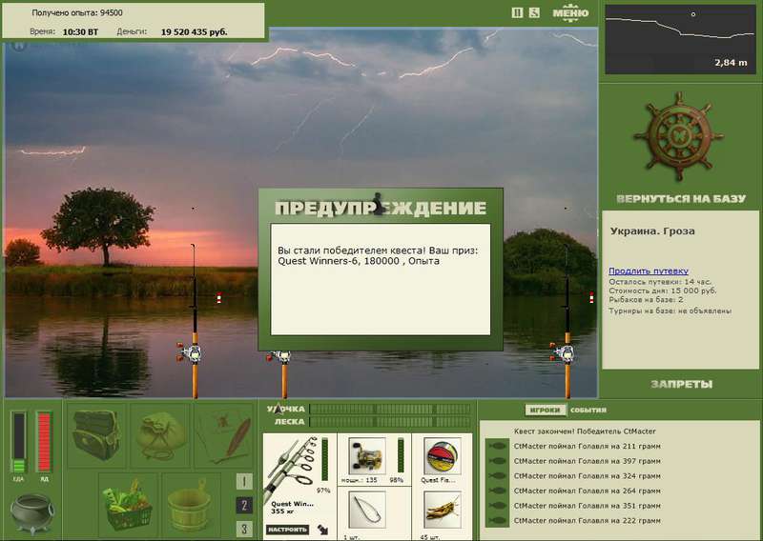
Task: Click fish icon for Голавля 397 грамм
Action: click(497, 461)
